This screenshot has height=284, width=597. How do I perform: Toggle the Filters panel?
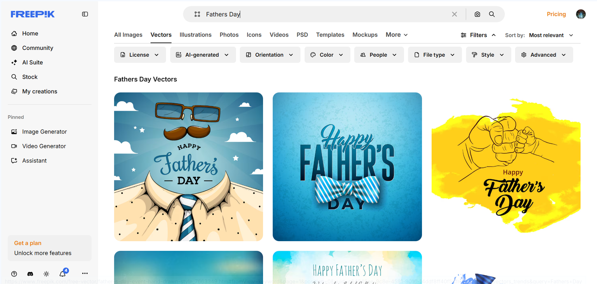478,35
